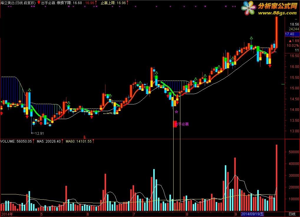Click the 13.00 price axis label

tap(294, 131)
